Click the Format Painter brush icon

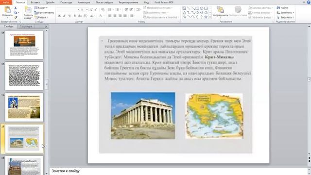pyautogui.click(x=16, y=17)
